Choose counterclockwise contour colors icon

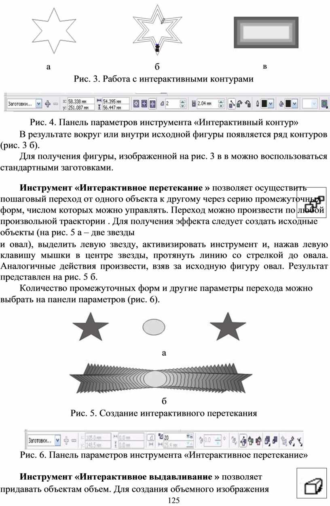coord(247,104)
